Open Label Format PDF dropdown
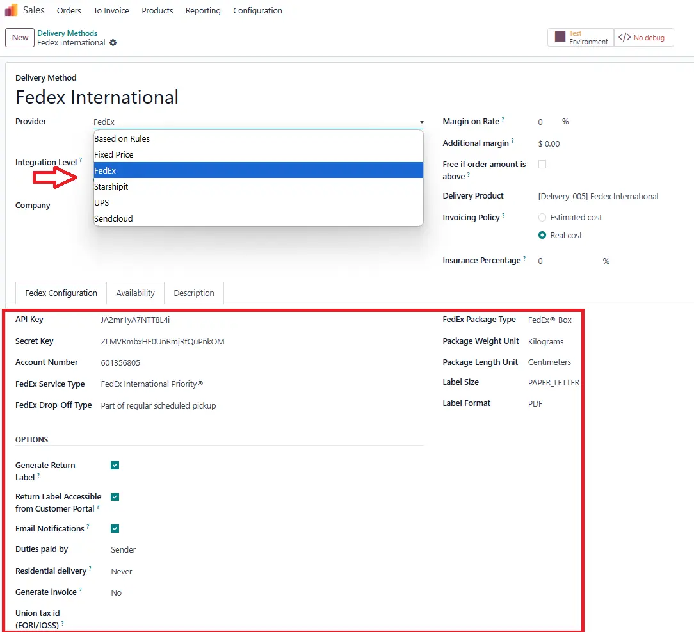Screen dimensions: 694x632 point(535,403)
